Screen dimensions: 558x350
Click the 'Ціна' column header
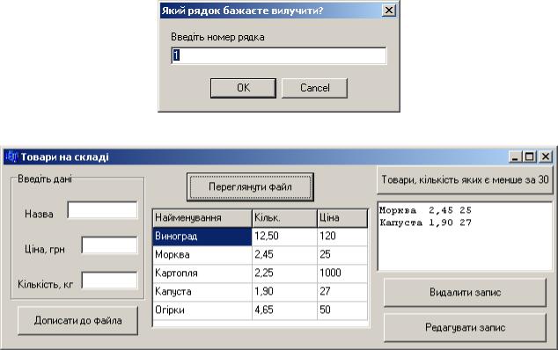pos(342,218)
